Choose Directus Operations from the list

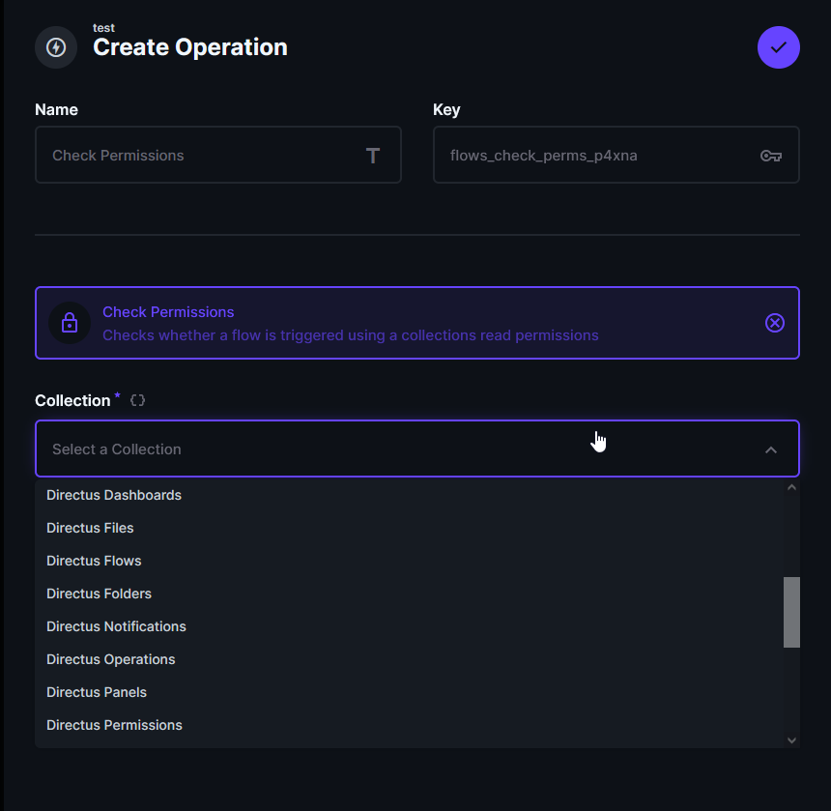(409, 659)
